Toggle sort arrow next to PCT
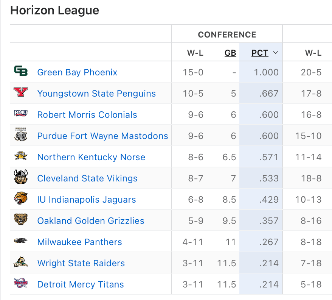Screen dimensions: 332x300 tap(276, 53)
